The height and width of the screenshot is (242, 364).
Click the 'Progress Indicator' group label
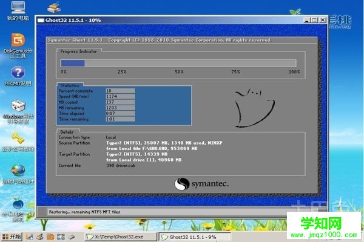[78, 51]
